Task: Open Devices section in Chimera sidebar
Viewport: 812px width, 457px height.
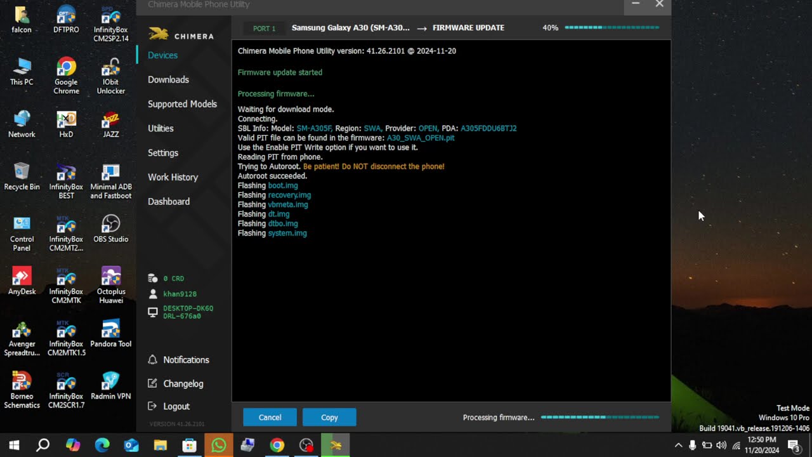Action: tap(162, 55)
